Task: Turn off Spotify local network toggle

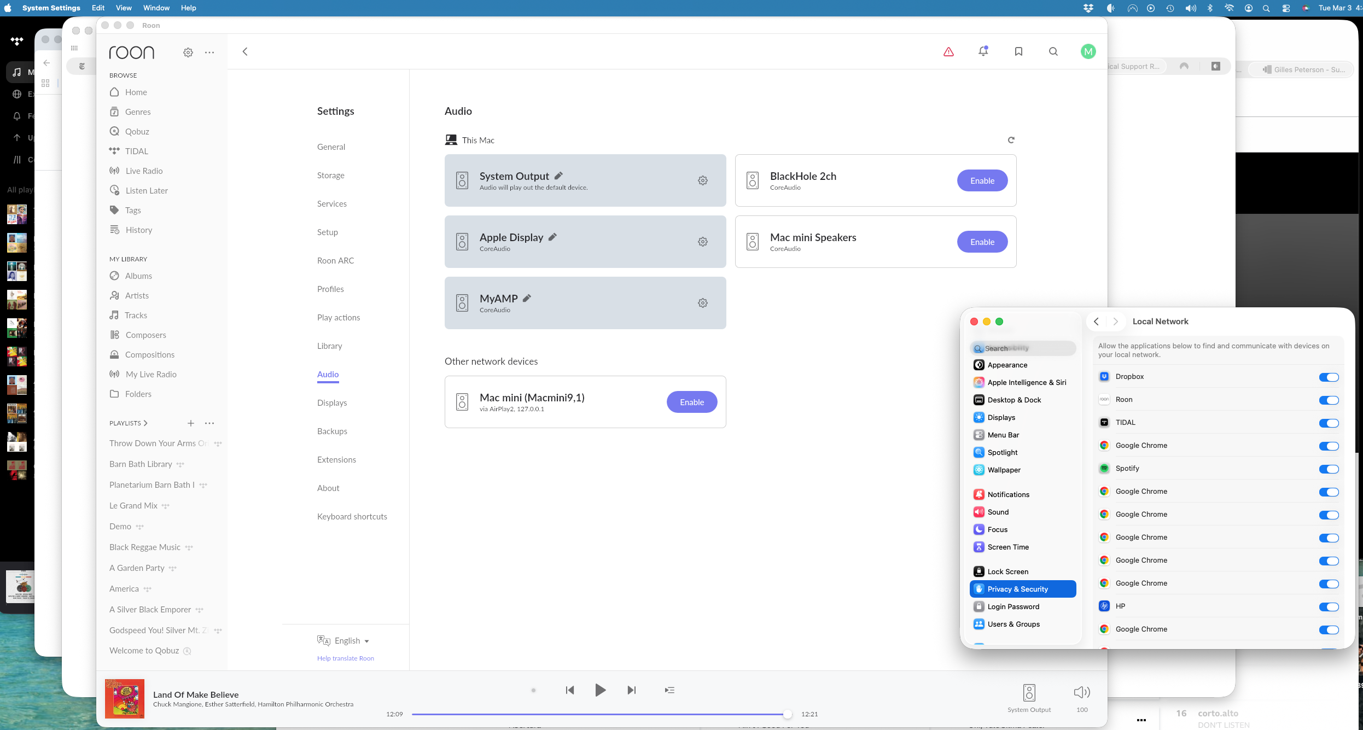Action: point(1328,469)
